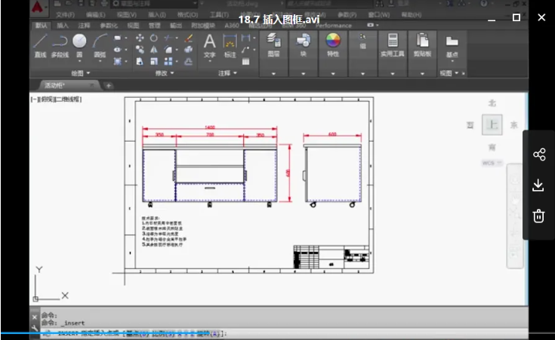Activate the Move tool in the modify panel
Image resolution: width=555 pixels, height=340 pixels.
(140, 38)
